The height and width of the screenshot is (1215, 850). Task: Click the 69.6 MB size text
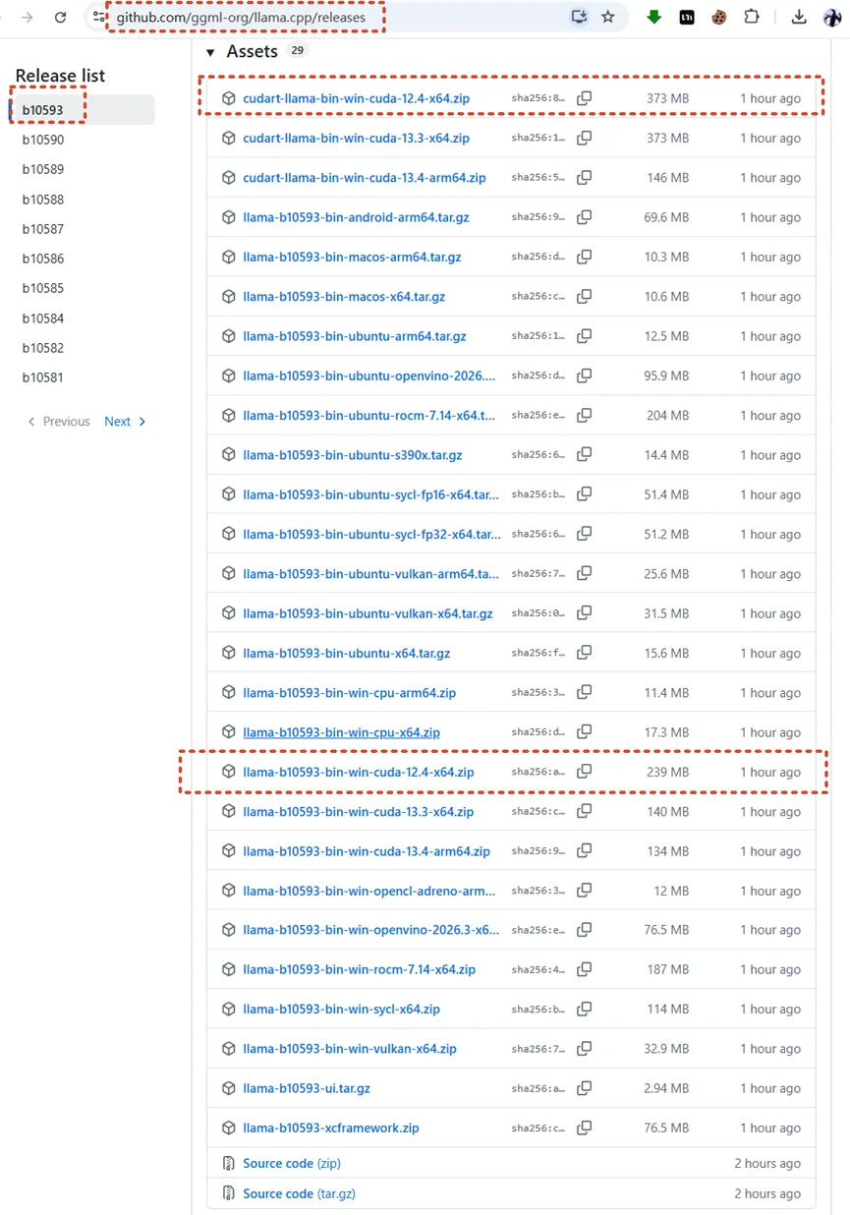point(666,217)
